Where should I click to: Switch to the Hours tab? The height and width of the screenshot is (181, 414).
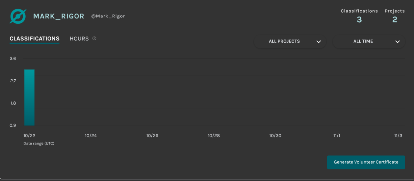(x=79, y=39)
